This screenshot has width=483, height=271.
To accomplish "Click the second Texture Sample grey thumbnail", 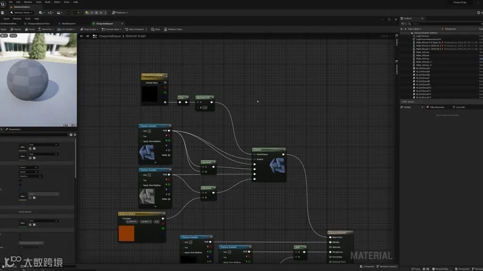I will click(147, 196).
